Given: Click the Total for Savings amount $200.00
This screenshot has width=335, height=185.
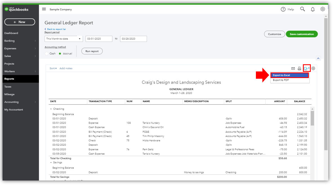Looking at the screenshot, I should (282, 177).
